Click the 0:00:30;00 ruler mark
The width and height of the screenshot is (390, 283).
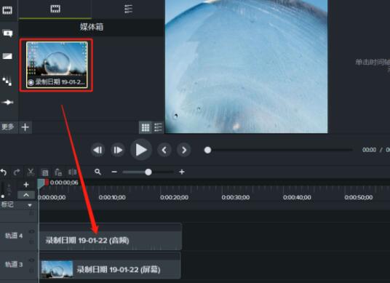(x=236, y=197)
